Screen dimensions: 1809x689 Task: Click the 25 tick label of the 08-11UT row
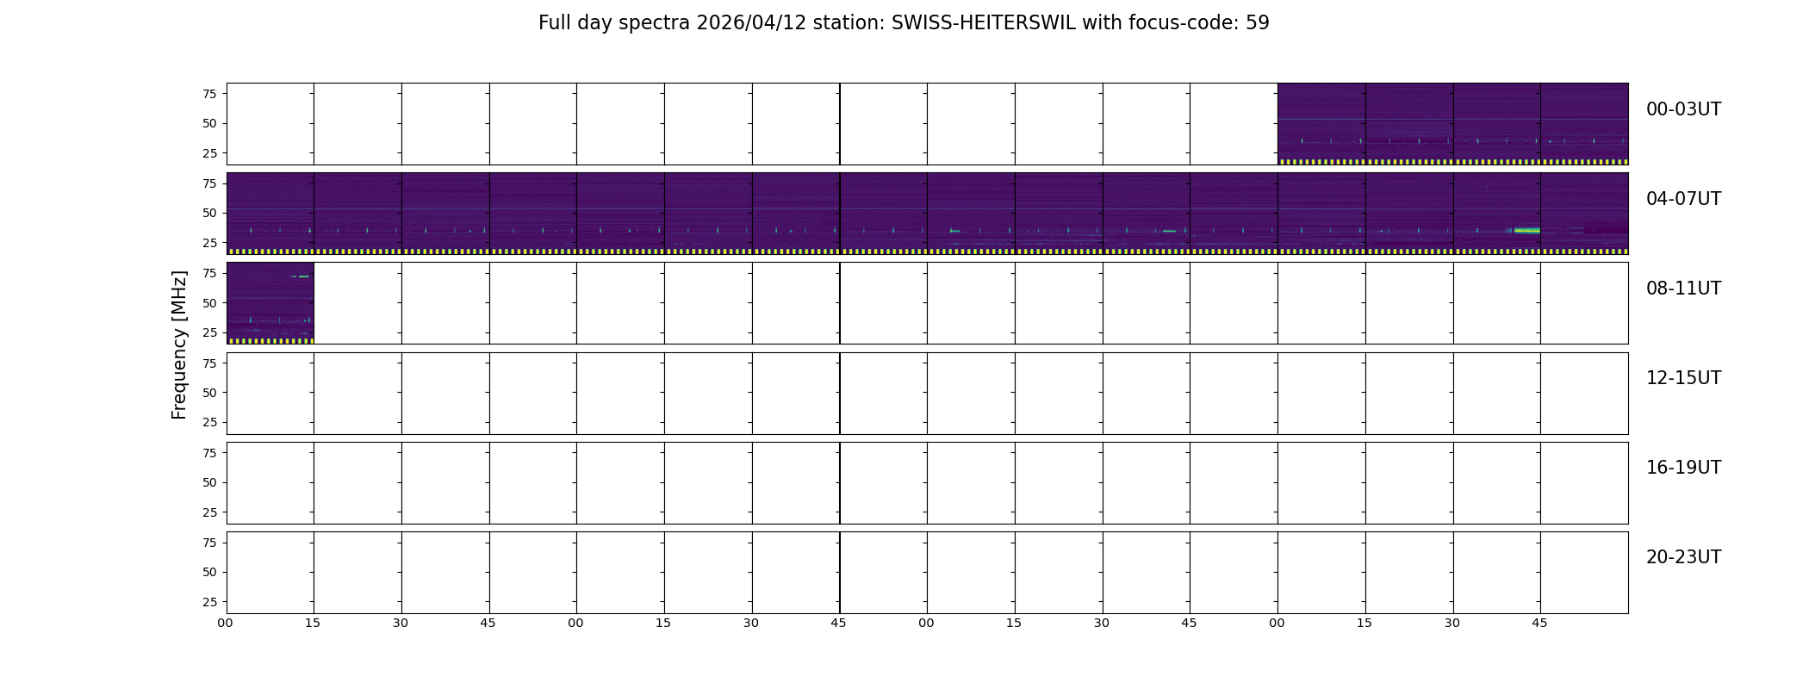point(209,332)
